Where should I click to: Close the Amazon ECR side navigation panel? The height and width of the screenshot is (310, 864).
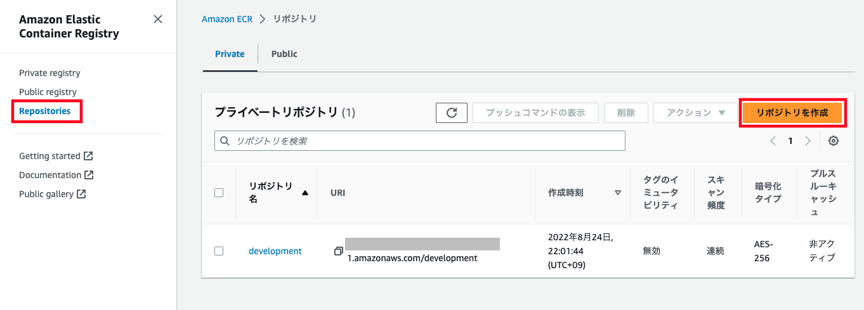158,19
